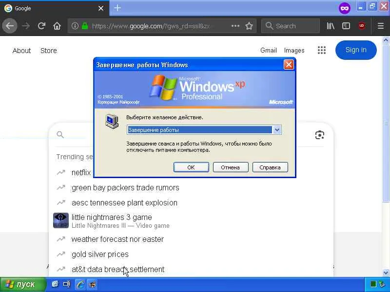
Task: Open the Internet Explorer taskbar icon
Action: coord(80,284)
